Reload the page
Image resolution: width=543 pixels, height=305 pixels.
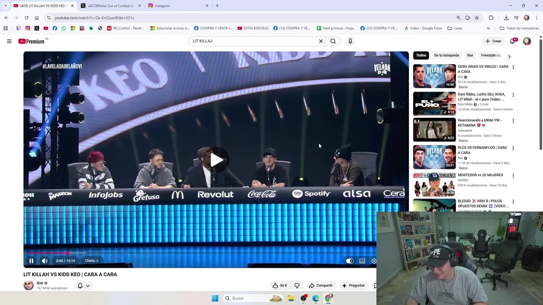coord(26,18)
